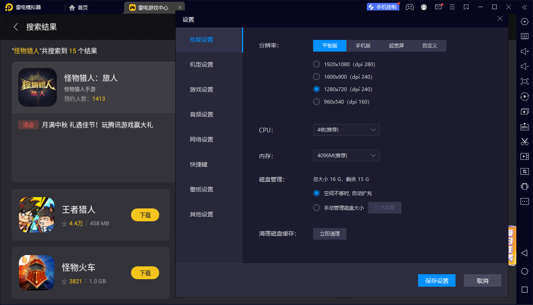This screenshot has height=305, width=533.
Task: Open the 壁纸设置 settings section
Action: [209, 190]
